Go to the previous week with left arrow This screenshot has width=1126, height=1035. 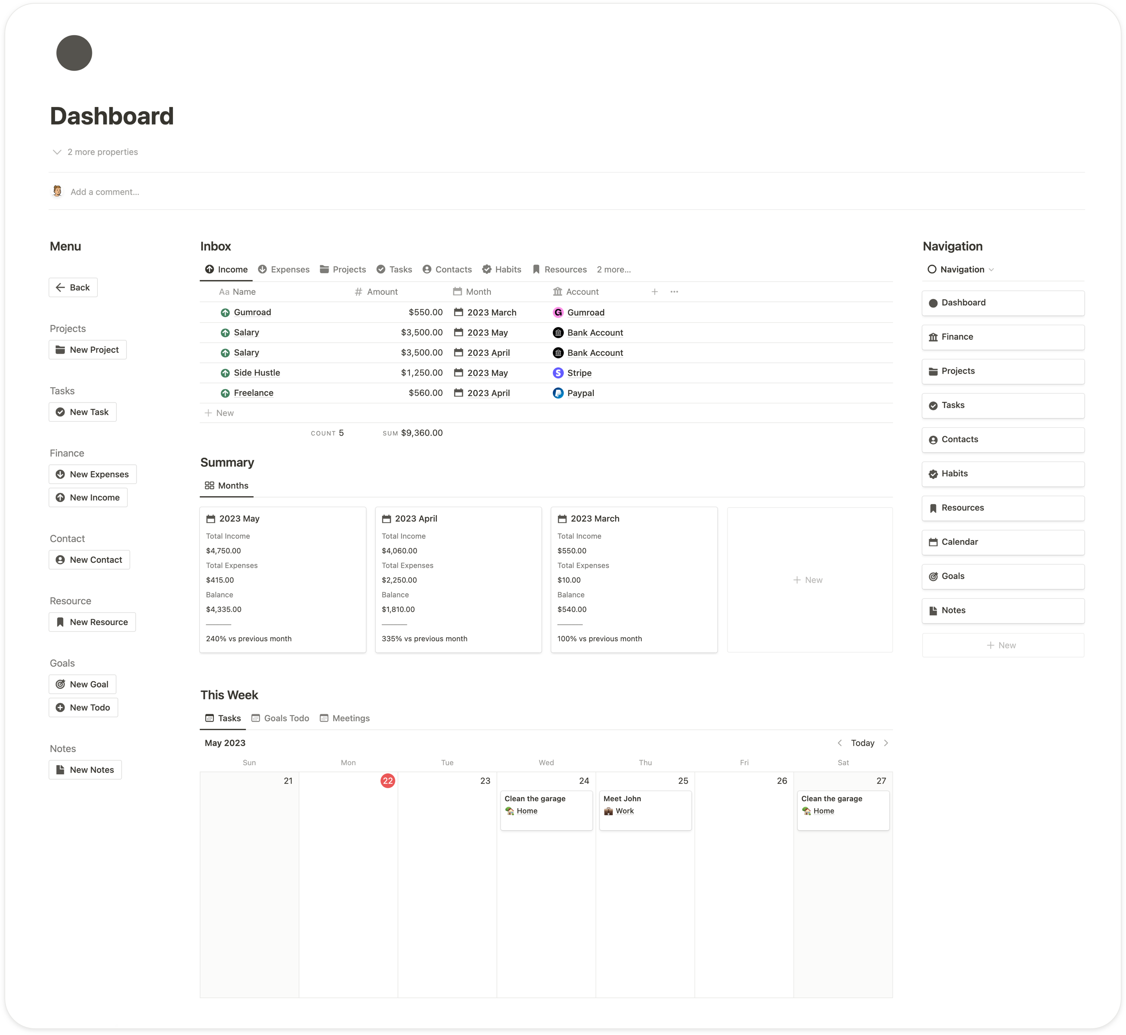click(x=840, y=743)
